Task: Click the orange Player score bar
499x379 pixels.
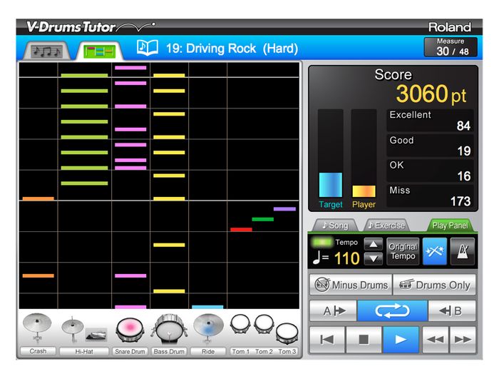Action: [x=364, y=191]
